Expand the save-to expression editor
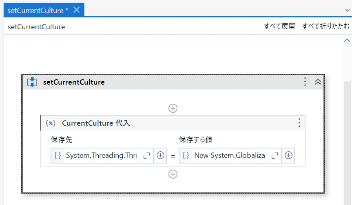Screen dimensions: 352x205 (x=147, y=155)
